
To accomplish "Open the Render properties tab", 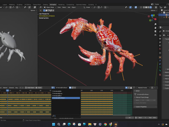I will coord(160,36).
